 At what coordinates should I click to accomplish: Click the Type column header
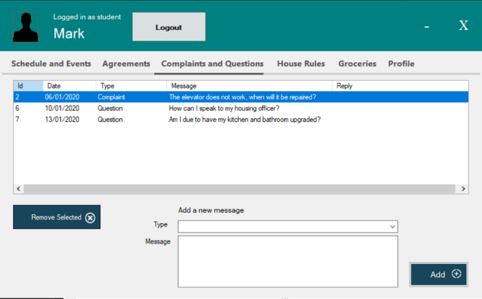(132, 86)
